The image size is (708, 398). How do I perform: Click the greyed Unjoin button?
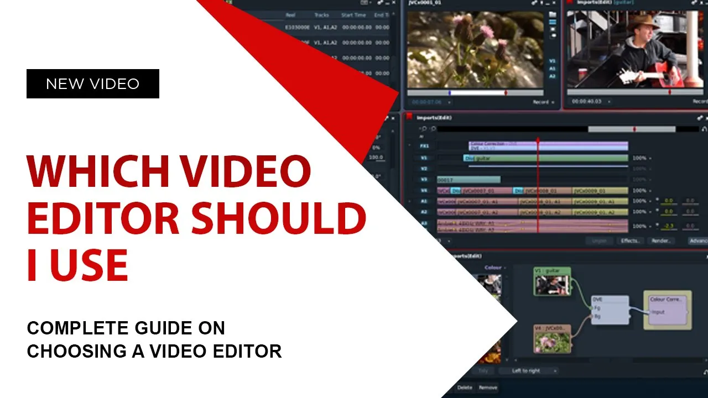coord(600,241)
